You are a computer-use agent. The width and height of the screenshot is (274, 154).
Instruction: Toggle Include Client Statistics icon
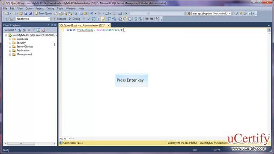coord(114,19)
